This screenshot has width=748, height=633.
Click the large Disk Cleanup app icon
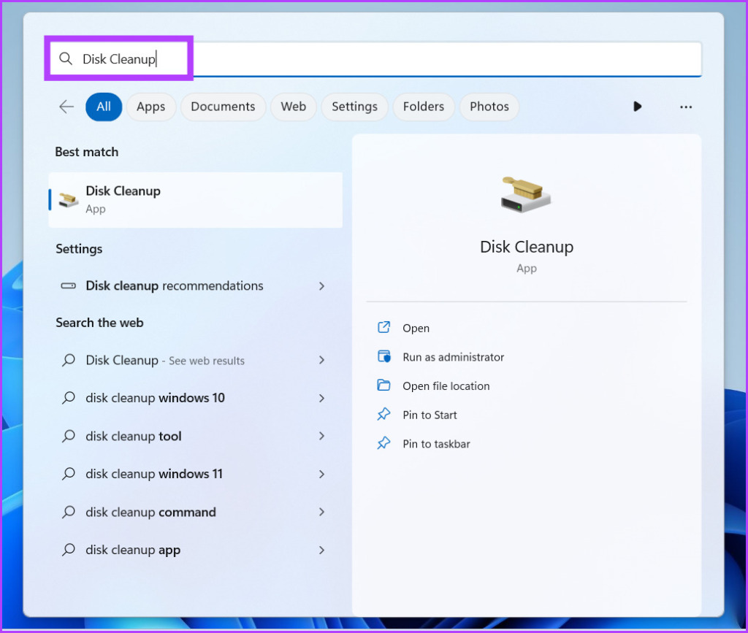click(526, 194)
